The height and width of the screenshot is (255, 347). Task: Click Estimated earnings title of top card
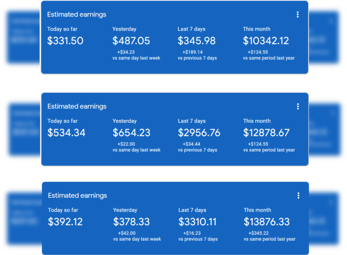click(x=76, y=14)
